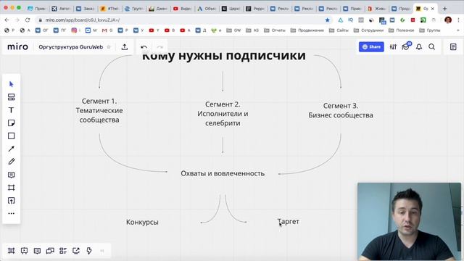Switch to the YouTube Виде browser tab
464x261 pixels.
click(183, 9)
